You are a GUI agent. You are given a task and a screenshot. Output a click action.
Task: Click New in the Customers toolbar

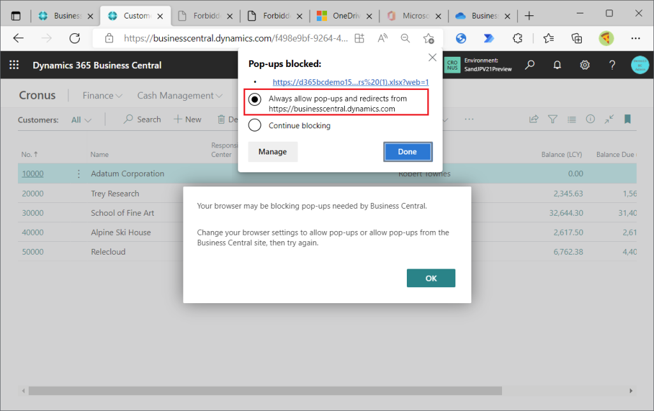point(187,119)
